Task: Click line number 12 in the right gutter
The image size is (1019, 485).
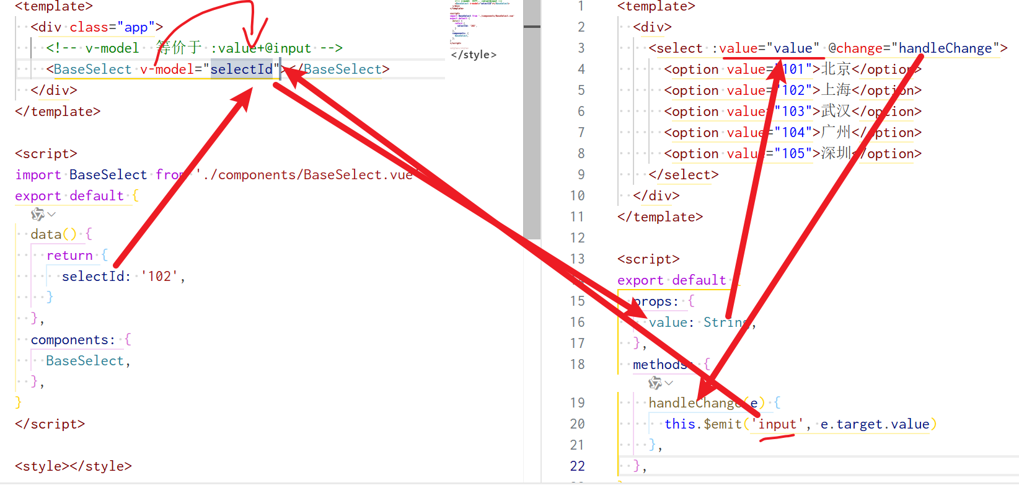Action: coord(578,238)
